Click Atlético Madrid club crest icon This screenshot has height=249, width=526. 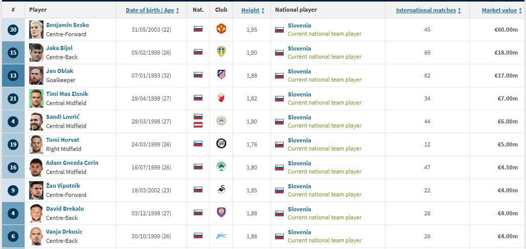coord(221,75)
